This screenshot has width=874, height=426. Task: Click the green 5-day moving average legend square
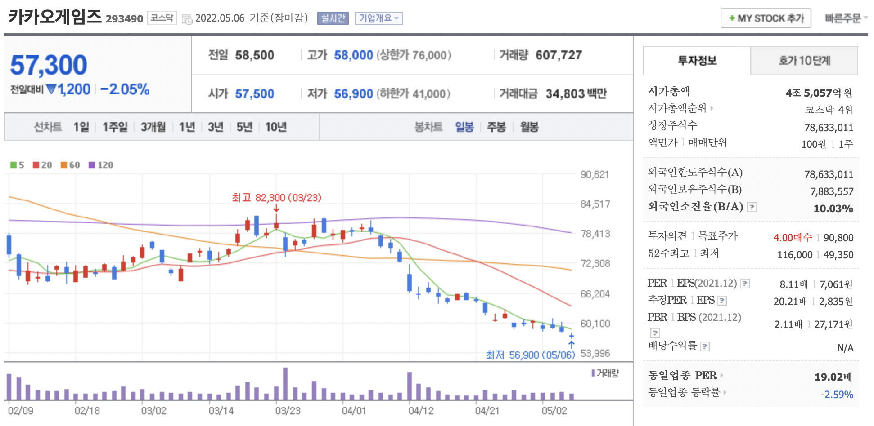click(x=14, y=165)
